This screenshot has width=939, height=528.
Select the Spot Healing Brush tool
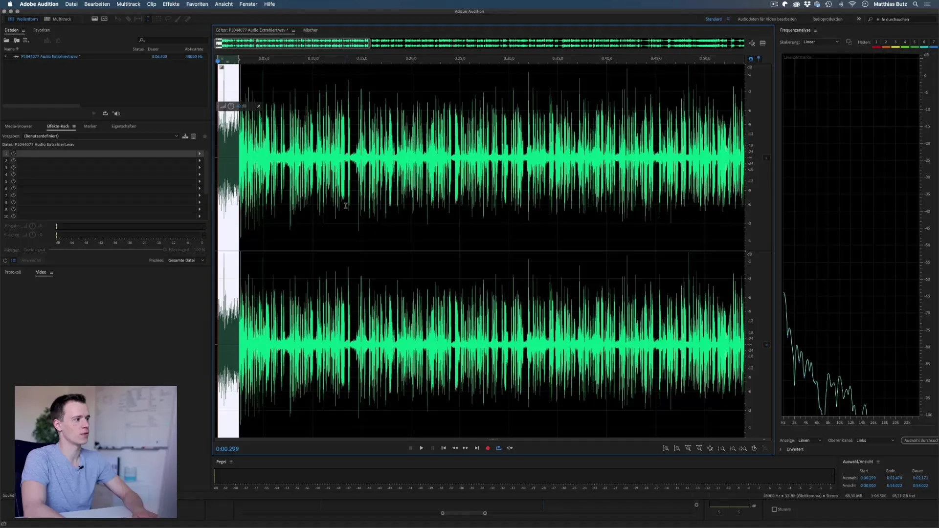[x=187, y=19]
